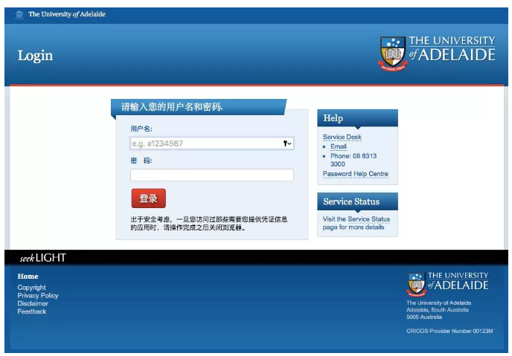Click the University of Adelaide footer crest logo
The image size is (512, 356).
click(416, 284)
